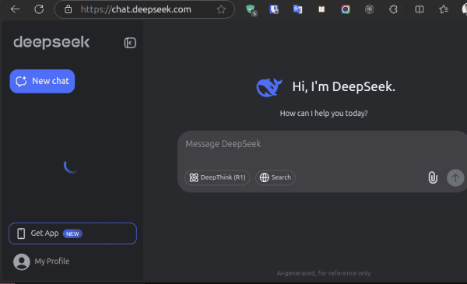Attach a file with the paperclip icon
467x284 pixels.
pyautogui.click(x=433, y=177)
